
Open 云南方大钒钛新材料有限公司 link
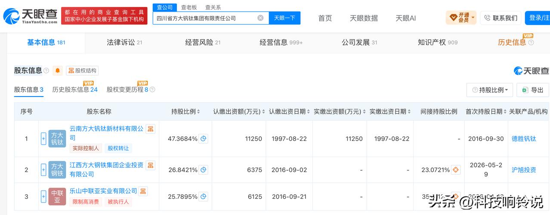click(x=106, y=133)
